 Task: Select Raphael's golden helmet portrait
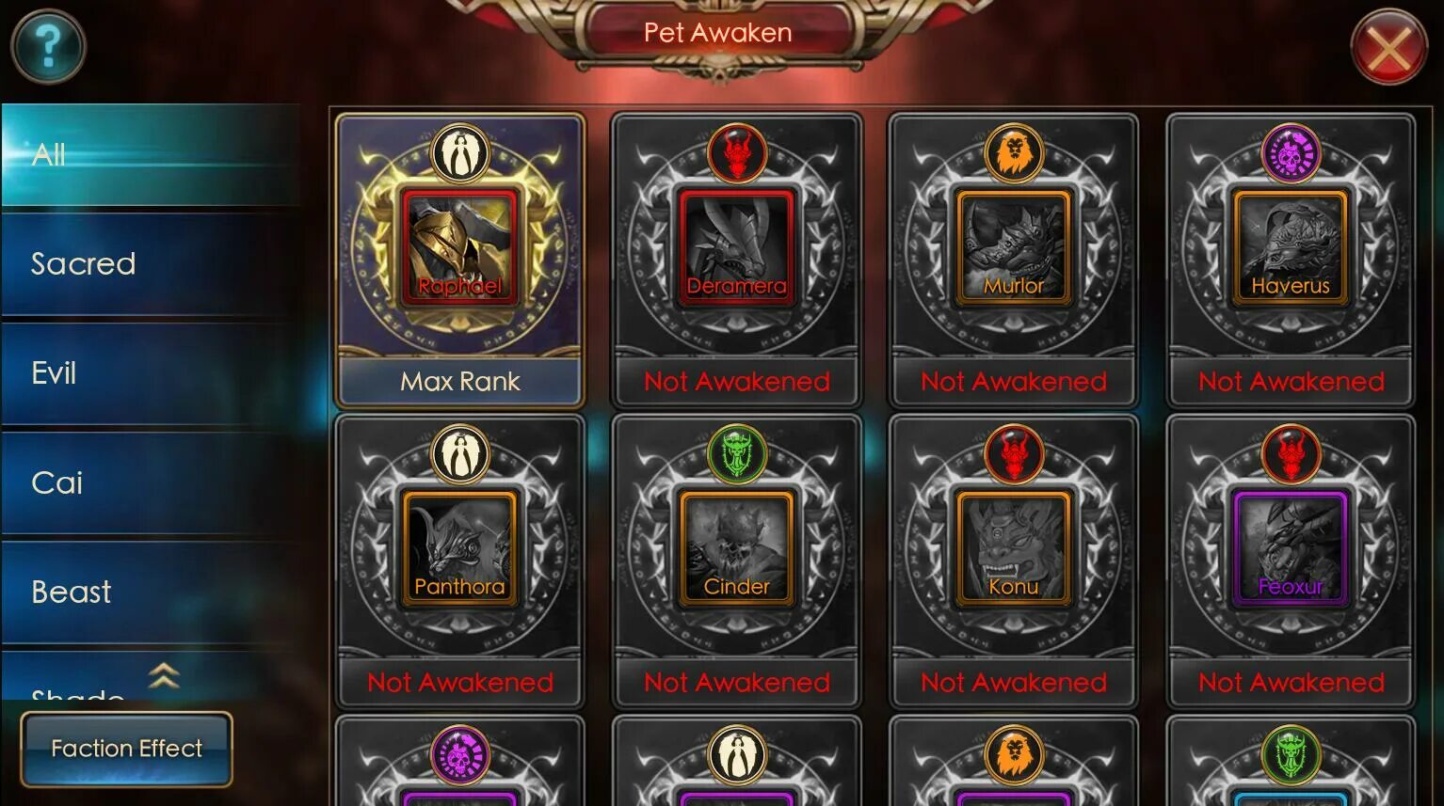[460, 246]
